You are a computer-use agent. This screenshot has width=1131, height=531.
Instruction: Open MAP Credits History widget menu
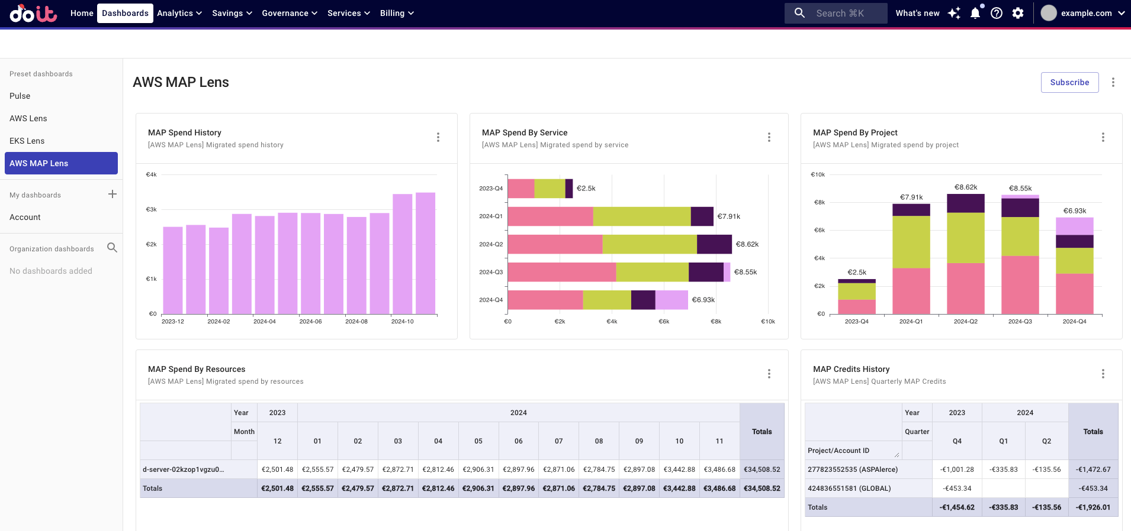(x=1103, y=374)
